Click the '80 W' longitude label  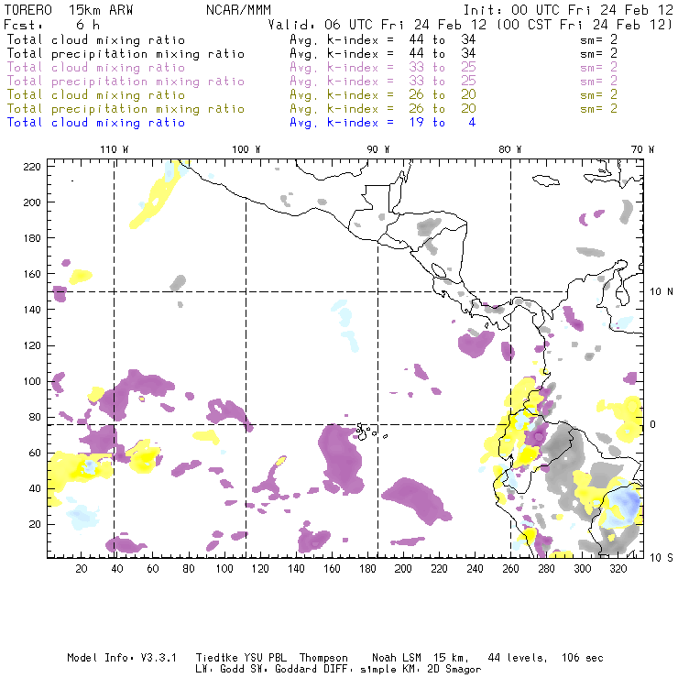[510, 149]
